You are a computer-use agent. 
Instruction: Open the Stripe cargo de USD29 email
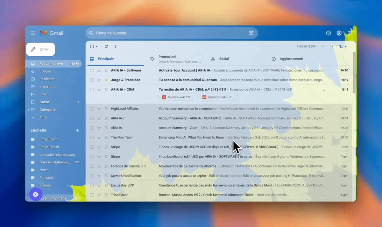point(219,147)
